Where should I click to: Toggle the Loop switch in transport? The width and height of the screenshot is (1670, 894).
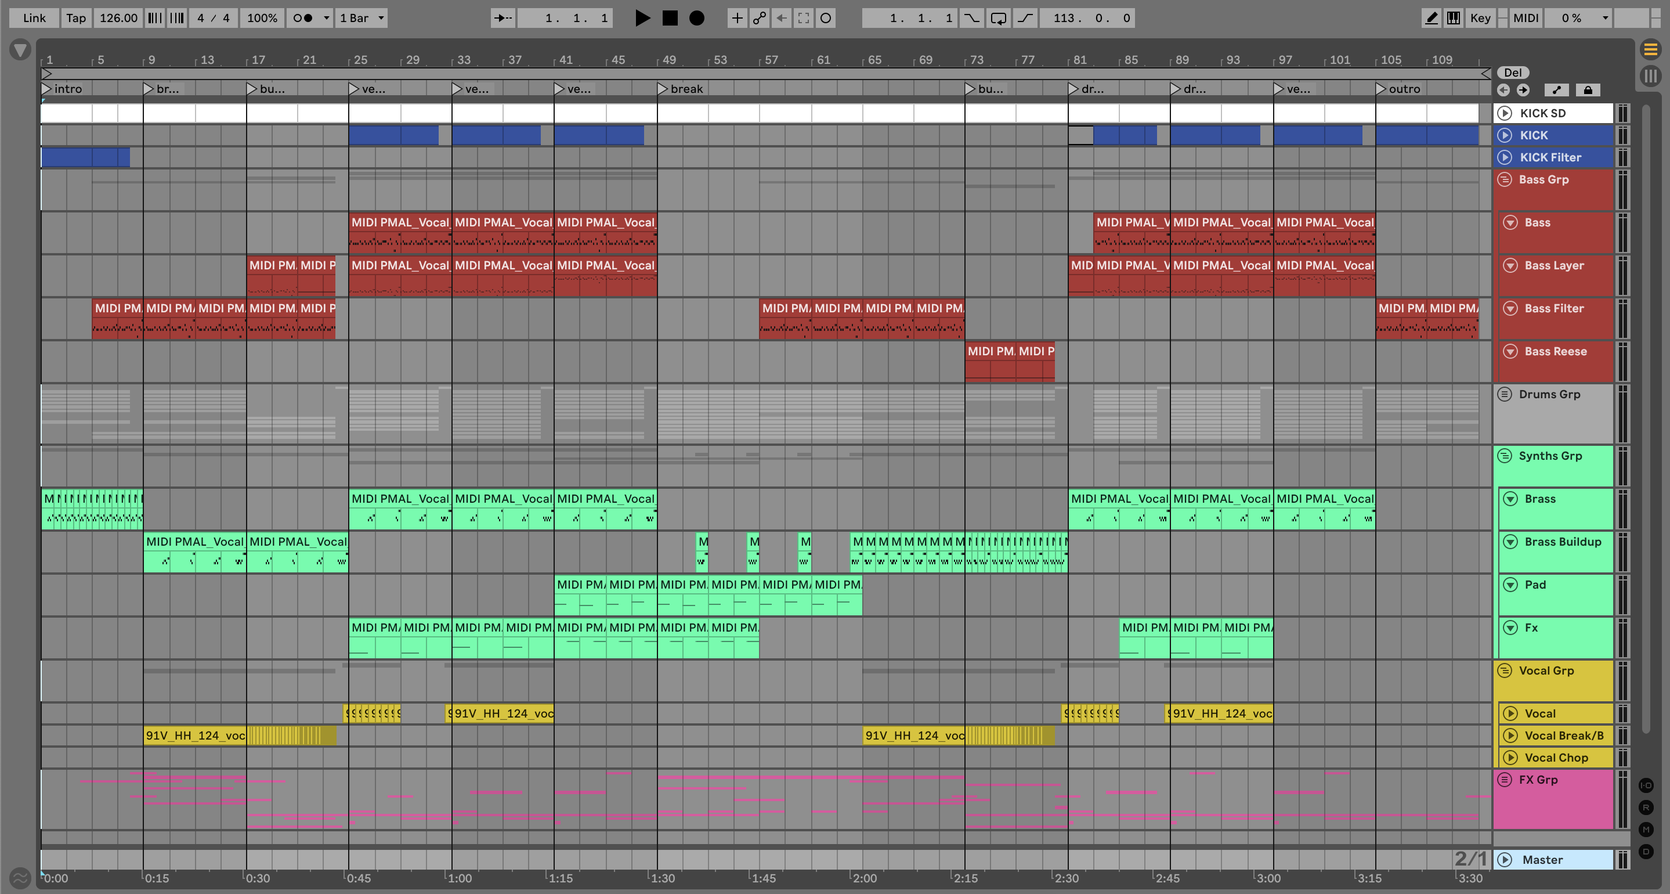(x=999, y=18)
